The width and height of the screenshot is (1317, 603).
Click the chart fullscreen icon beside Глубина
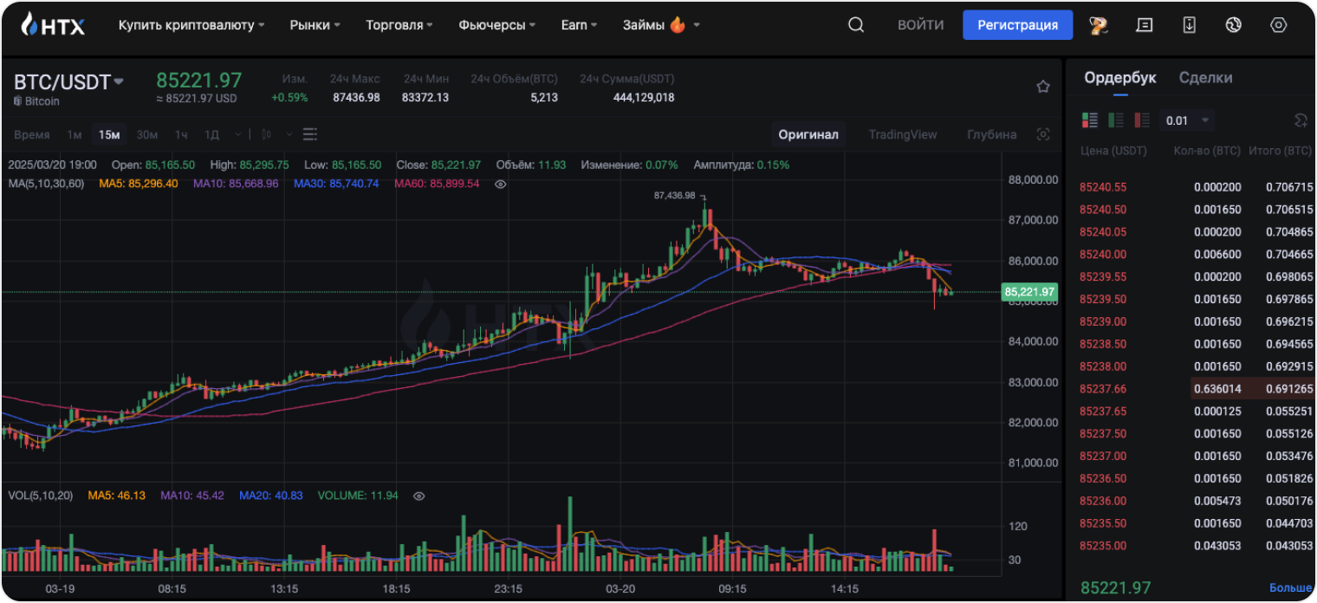click(1043, 134)
